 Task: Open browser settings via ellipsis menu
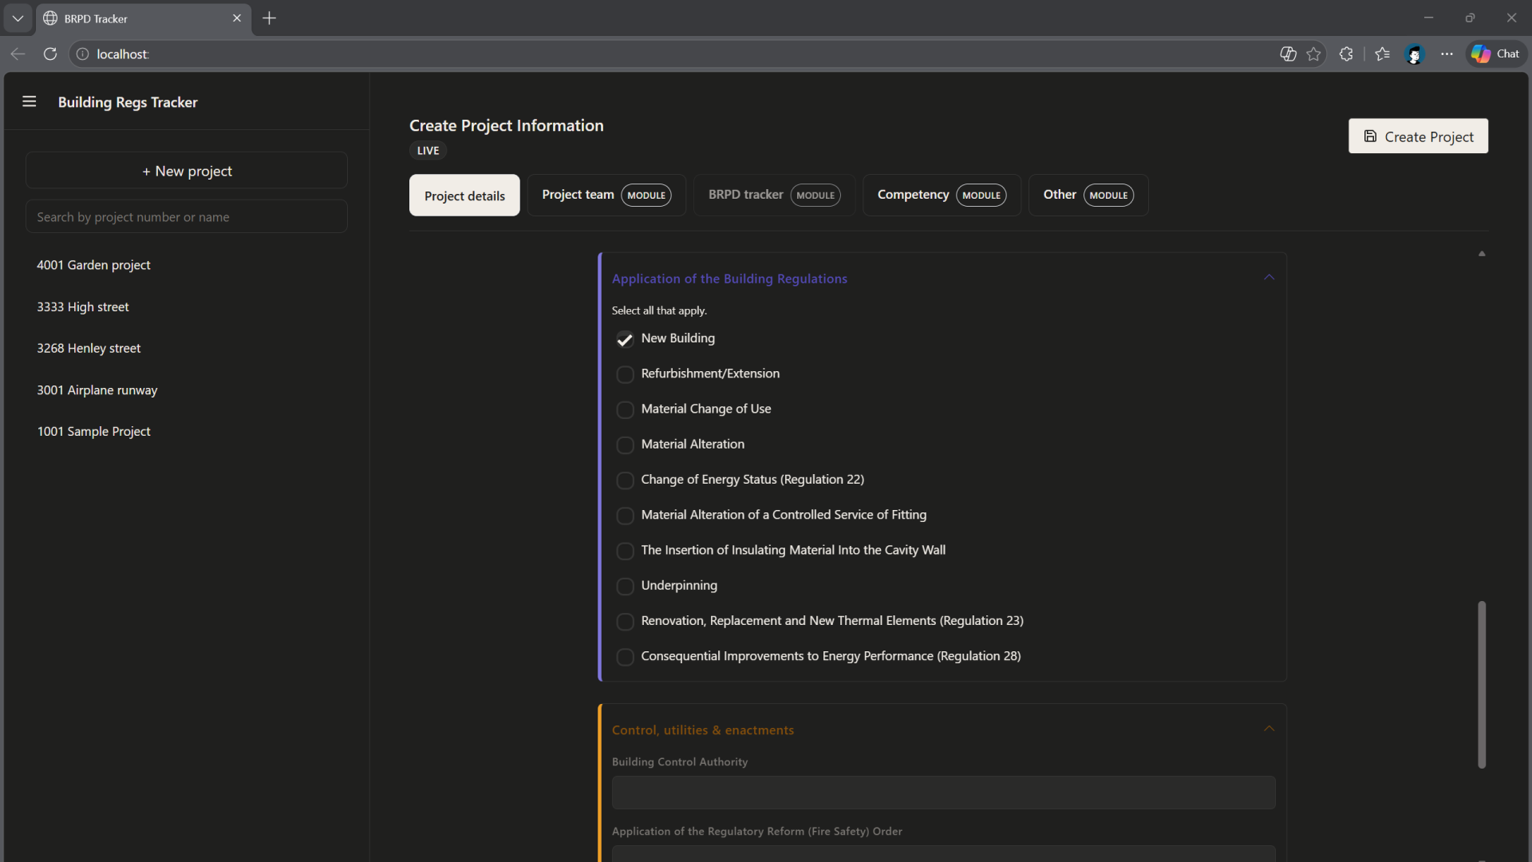[1447, 53]
